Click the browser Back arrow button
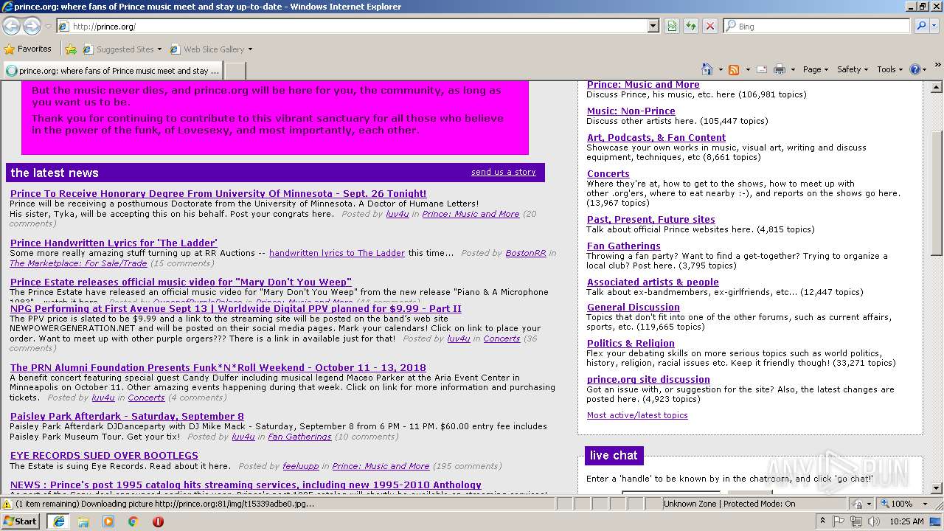This screenshot has height=531, width=944. click(x=12, y=26)
